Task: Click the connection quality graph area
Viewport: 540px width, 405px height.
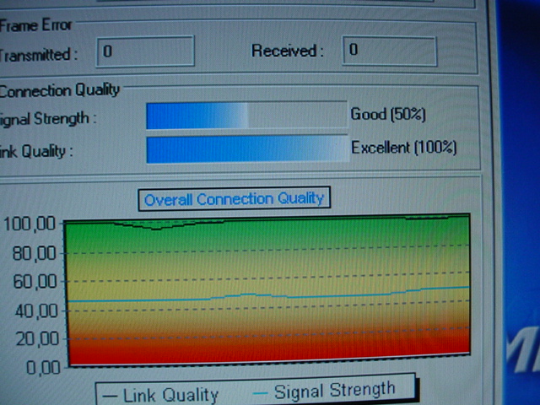Action: tap(267, 289)
